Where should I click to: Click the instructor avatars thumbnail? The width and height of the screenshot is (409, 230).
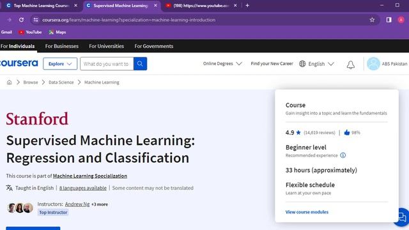click(20, 208)
